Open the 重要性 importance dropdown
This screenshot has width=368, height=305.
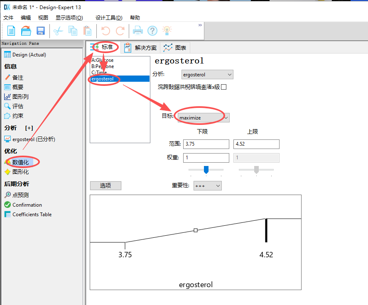pos(207,185)
